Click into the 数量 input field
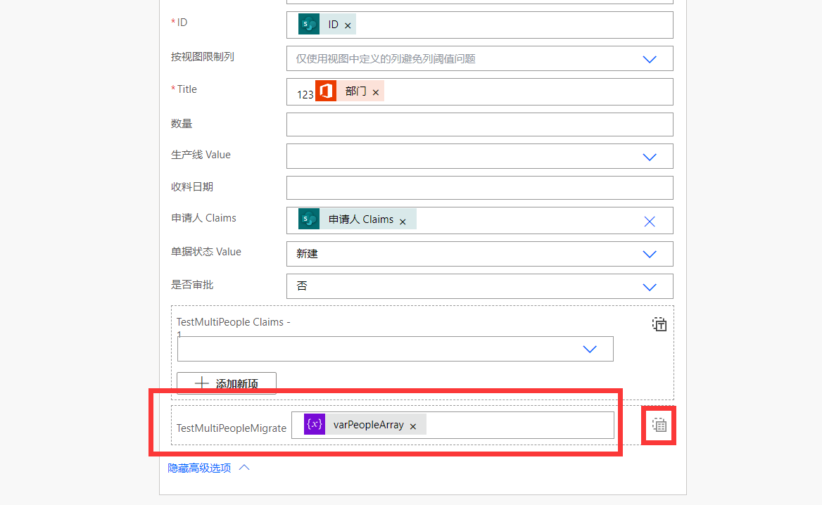This screenshot has width=822, height=505. click(x=480, y=124)
